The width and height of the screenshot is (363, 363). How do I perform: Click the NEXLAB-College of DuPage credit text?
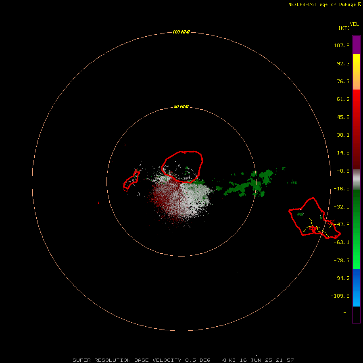click(324, 4)
